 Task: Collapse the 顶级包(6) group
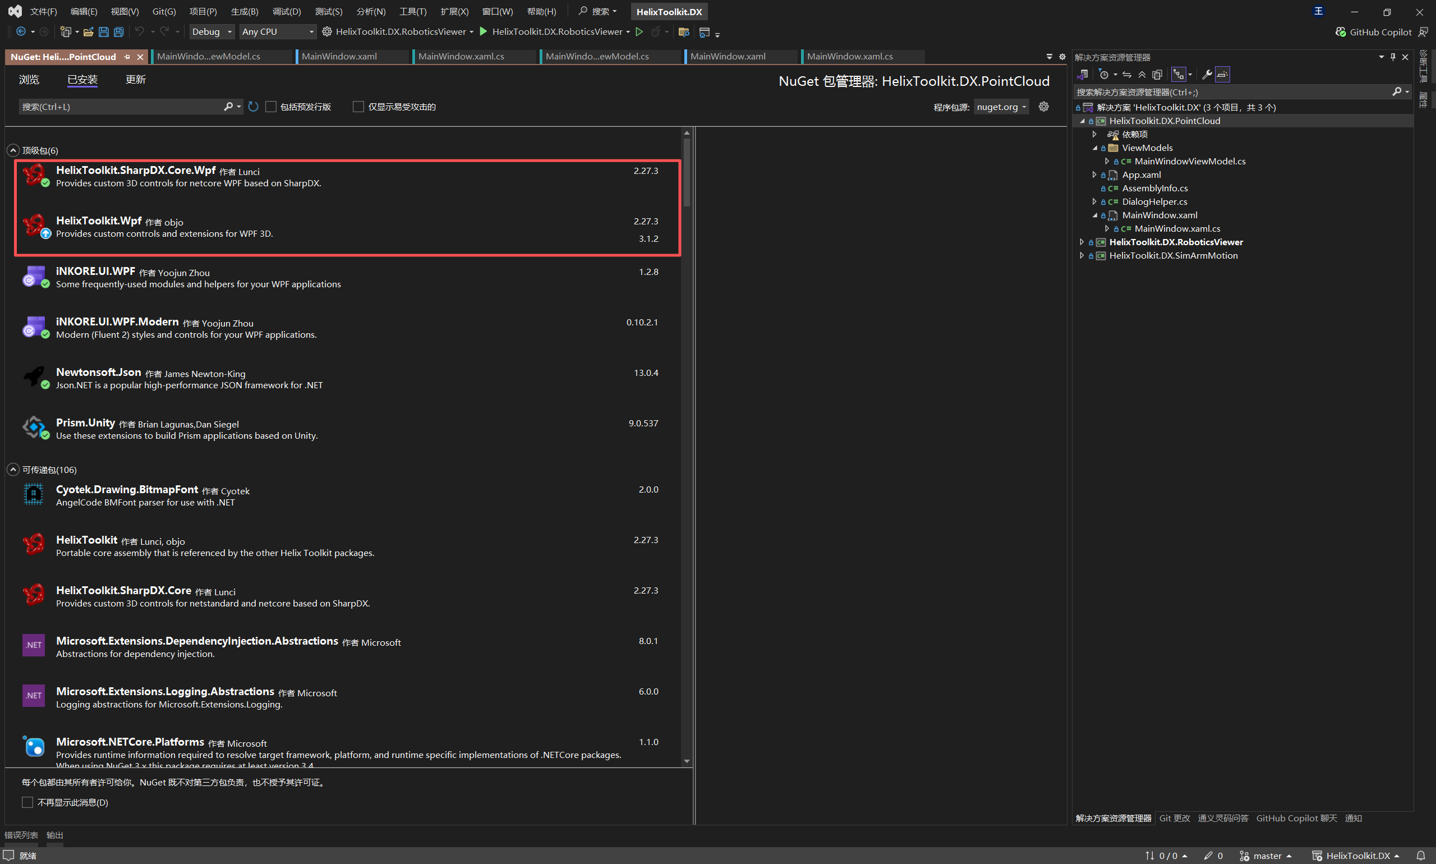pos(13,150)
